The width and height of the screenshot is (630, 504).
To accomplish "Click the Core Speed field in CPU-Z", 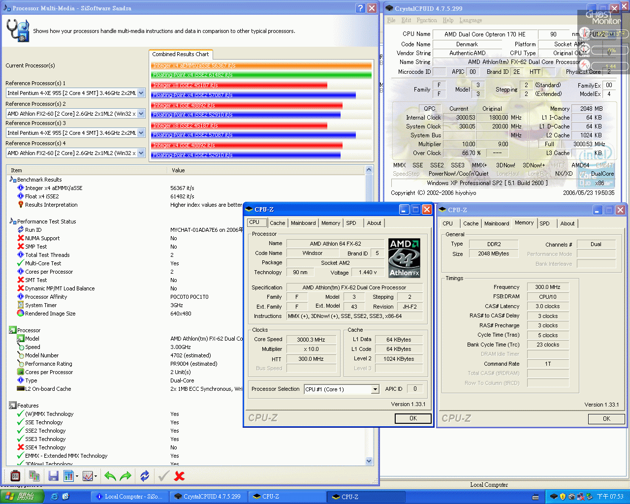I will (311, 340).
